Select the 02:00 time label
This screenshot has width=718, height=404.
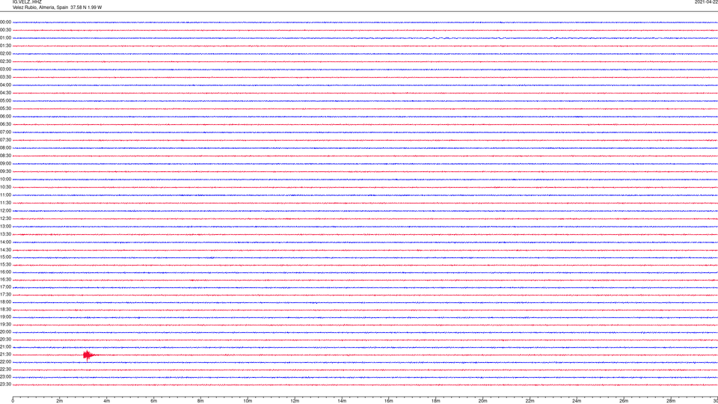(5, 54)
